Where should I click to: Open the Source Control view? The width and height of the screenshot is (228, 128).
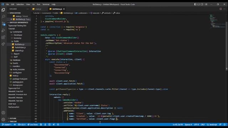pyautogui.click(x=3, y=23)
